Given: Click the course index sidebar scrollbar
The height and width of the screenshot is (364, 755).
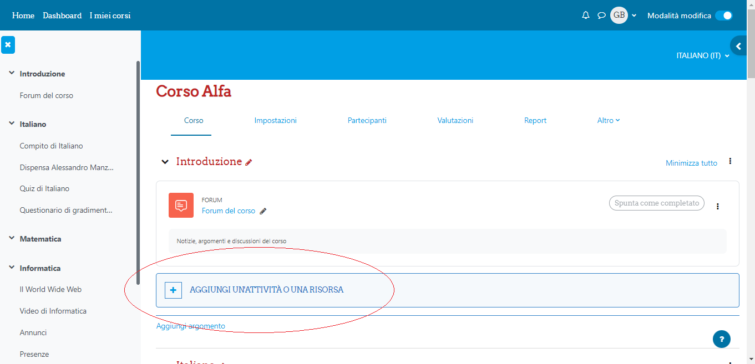Looking at the screenshot, I should coord(138,172).
